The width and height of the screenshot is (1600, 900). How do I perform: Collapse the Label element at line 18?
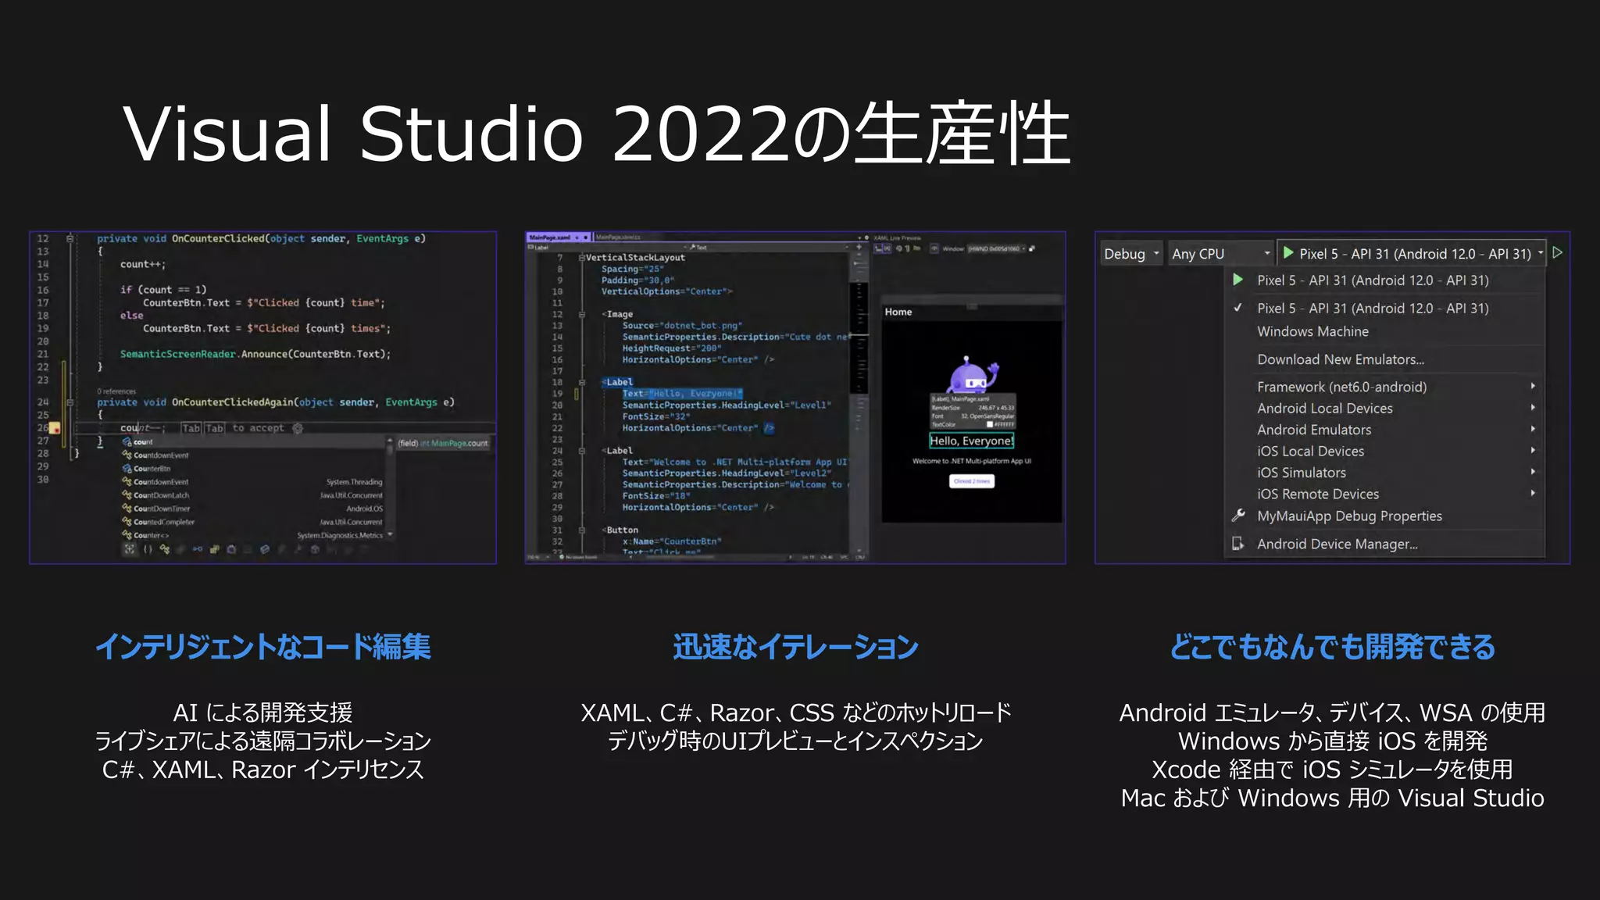click(x=581, y=382)
